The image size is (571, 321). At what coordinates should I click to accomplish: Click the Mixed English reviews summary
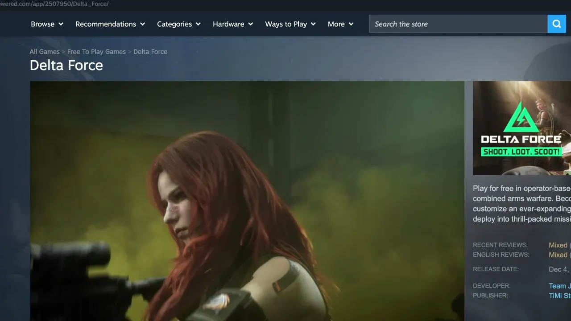point(558,255)
